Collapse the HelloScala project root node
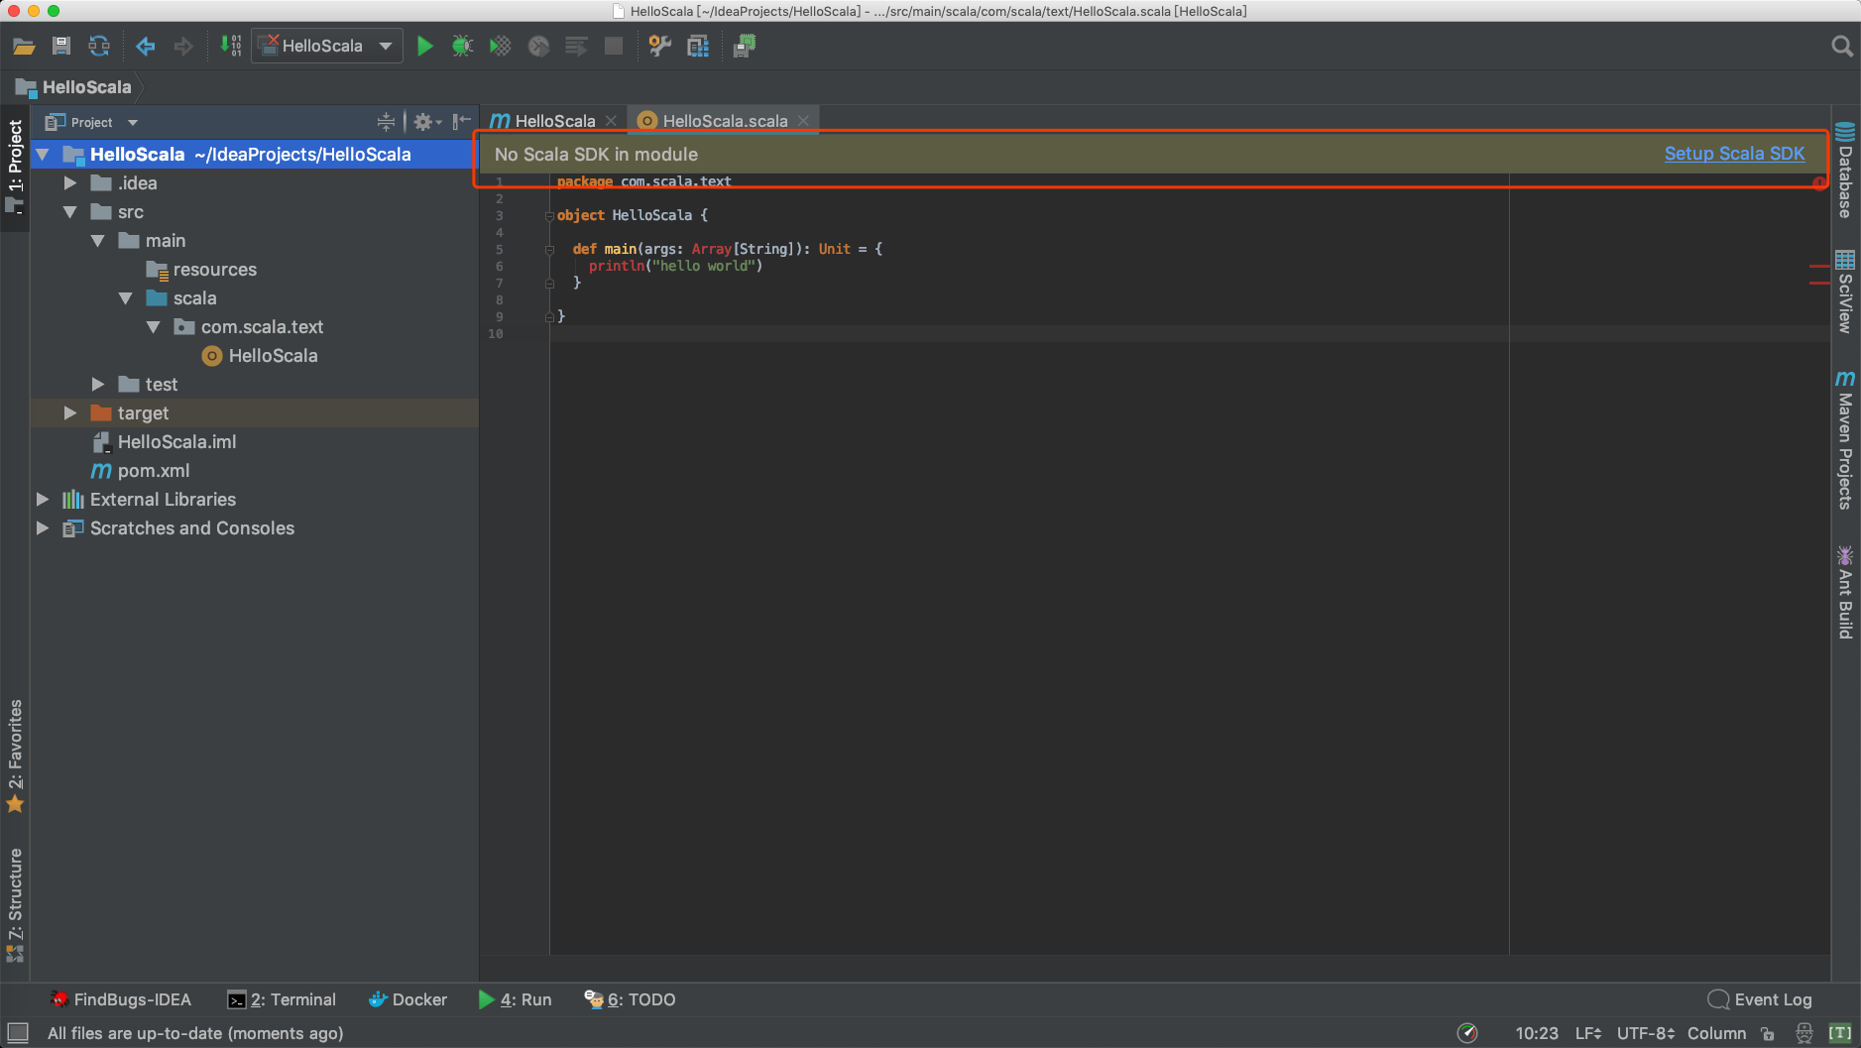The width and height of the screenshot is (1861, 1048). 43,155
